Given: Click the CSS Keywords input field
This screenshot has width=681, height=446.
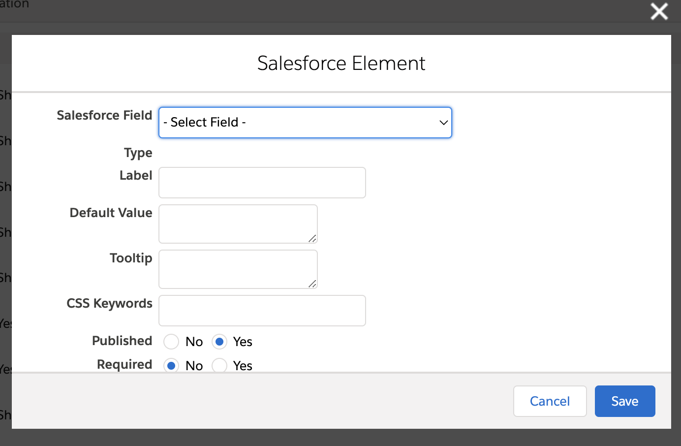Looking at the screenshot, I should (262, 311).
